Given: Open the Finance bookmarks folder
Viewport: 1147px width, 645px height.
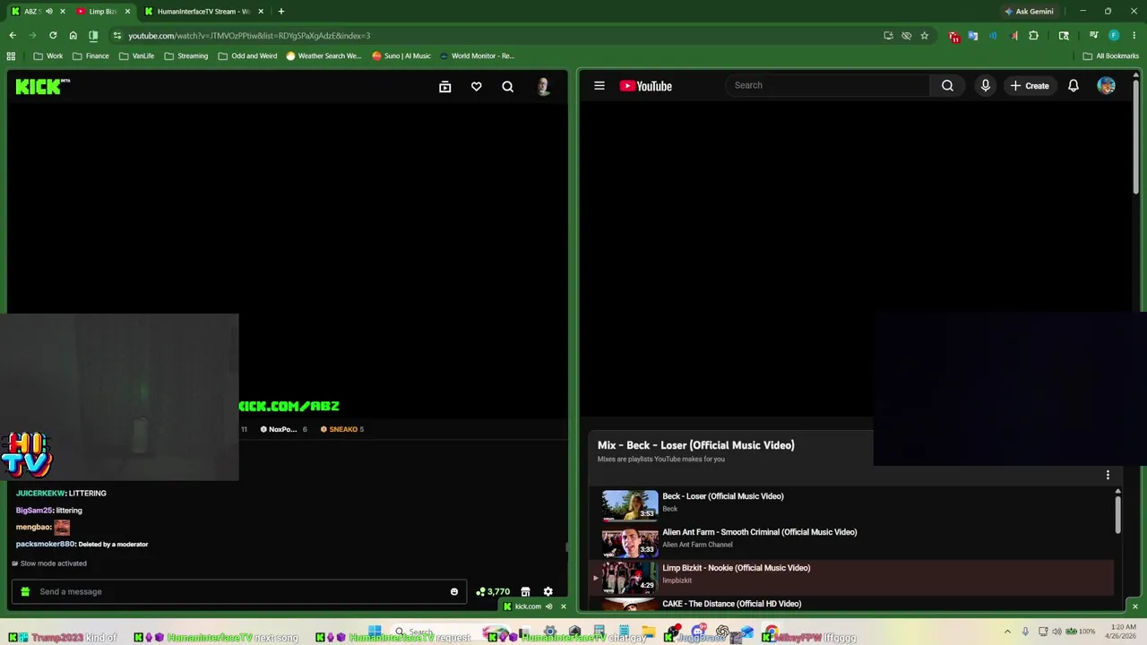Looking at the screenshot, I should [x=91, y=56].
